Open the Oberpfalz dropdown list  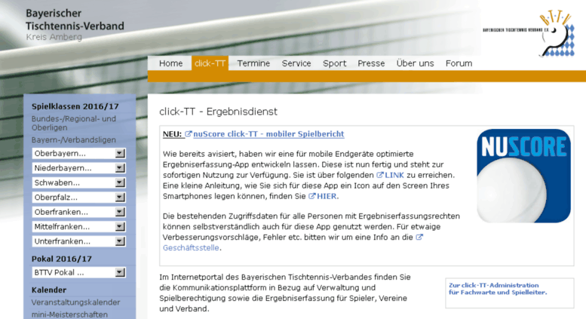[79, 198]
